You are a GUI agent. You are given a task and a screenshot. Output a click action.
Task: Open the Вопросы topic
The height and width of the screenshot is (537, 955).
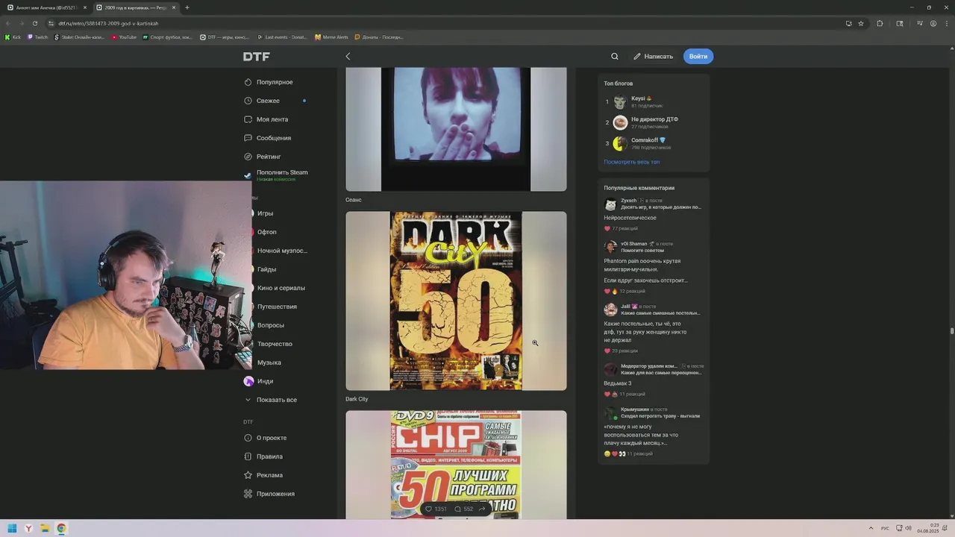[270, 325]
